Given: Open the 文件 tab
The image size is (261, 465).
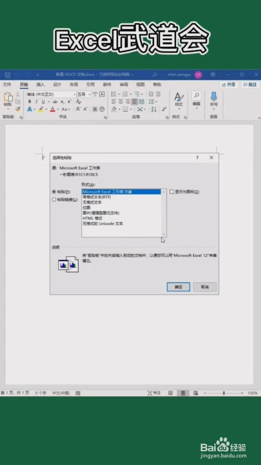Looking at the screenshot, I should tap(7, 85).
